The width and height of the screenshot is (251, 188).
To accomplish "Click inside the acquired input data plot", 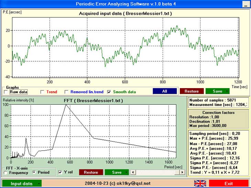I will point(125,48).
